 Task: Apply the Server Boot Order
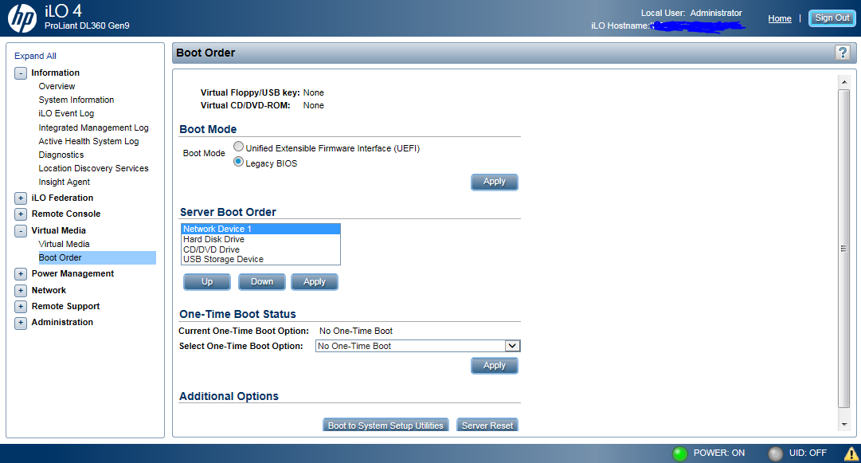(x=315, y=282)
